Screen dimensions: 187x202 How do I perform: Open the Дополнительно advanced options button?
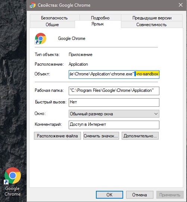point(140,136)
